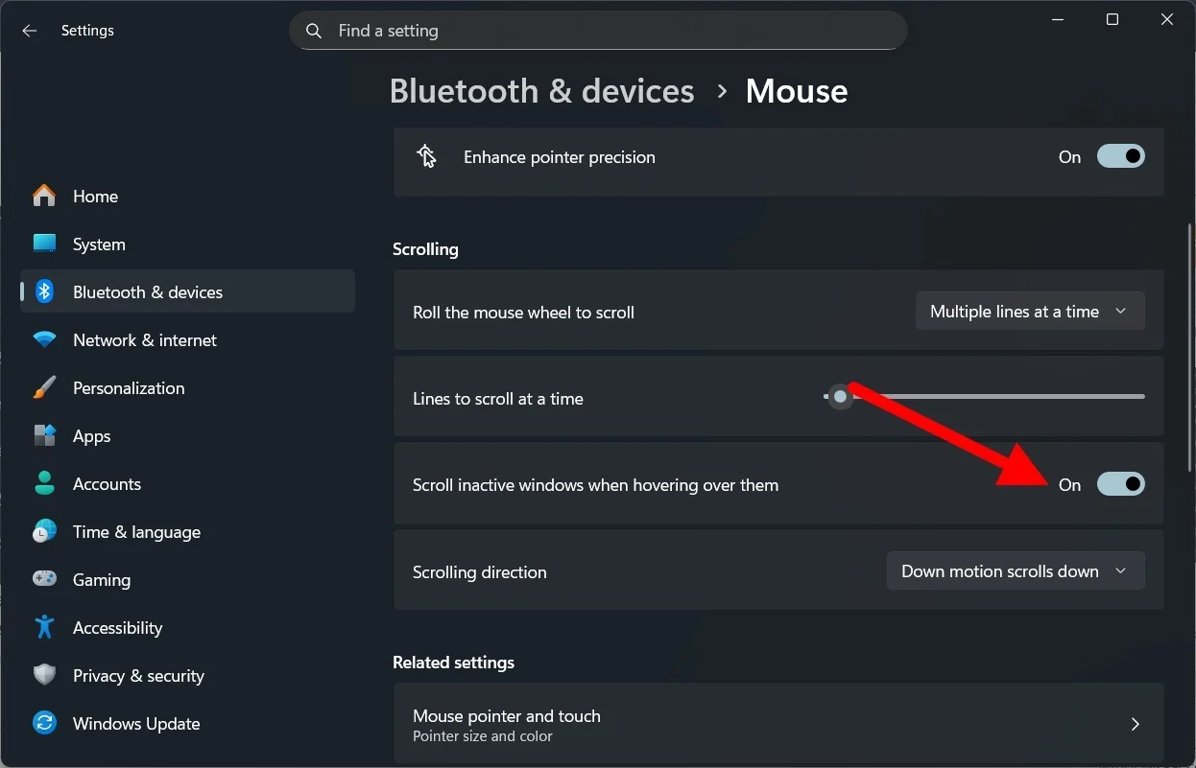Click the Privacy & security shield icon
The width and height of the screenshot is (1196, 768).
click(44, 675)
